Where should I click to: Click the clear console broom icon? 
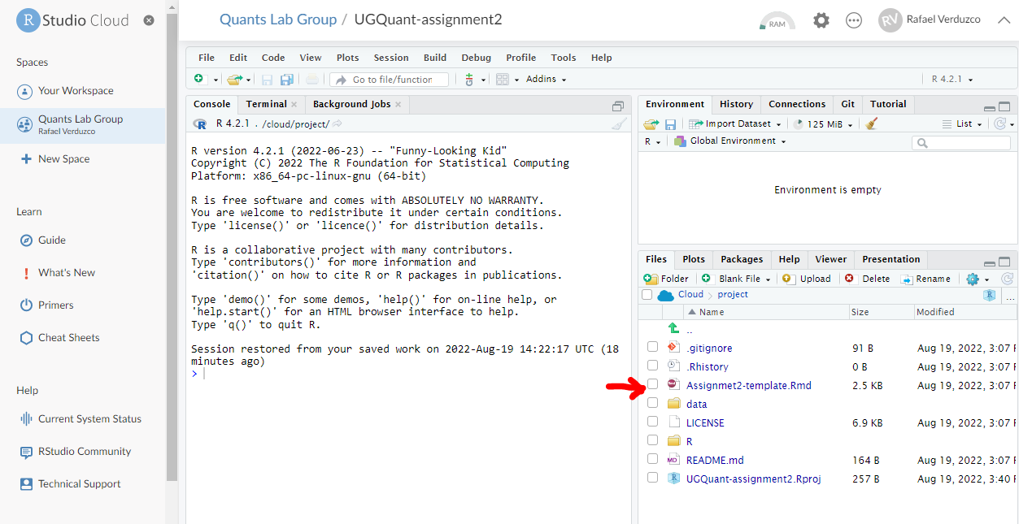pyautogui.click(x=619, y=124)
